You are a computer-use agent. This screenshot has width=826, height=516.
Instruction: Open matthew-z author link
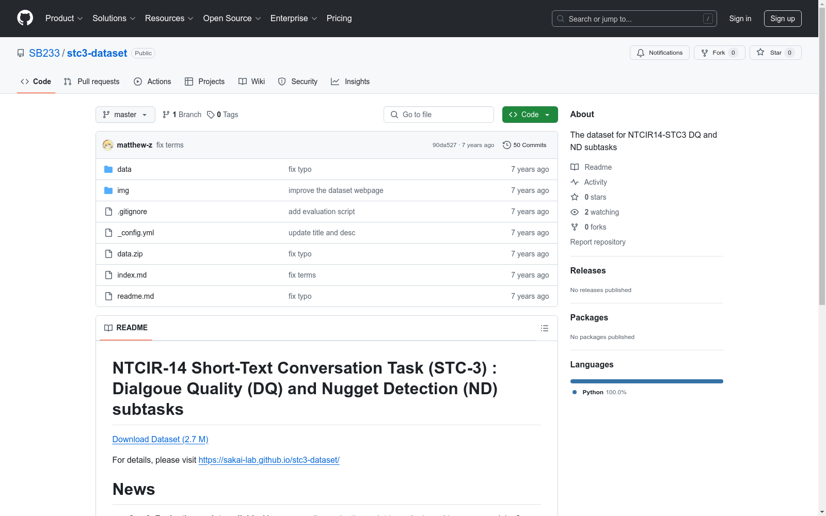135,145
